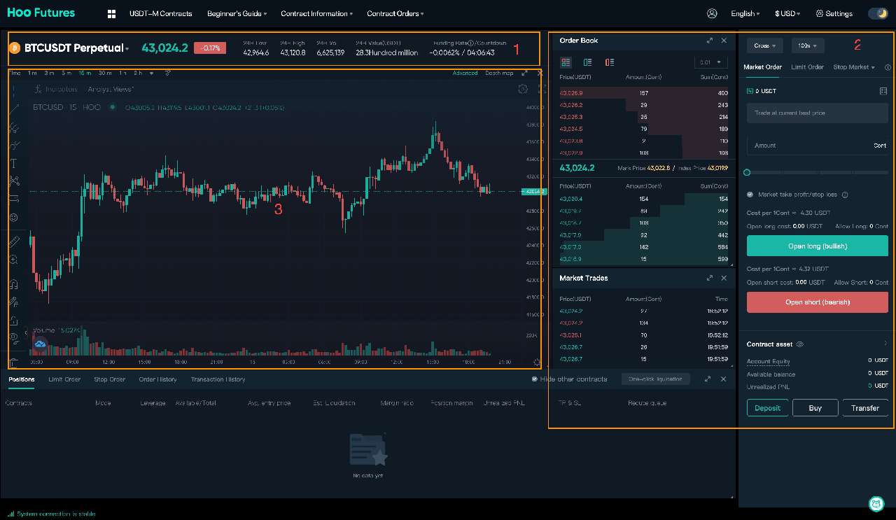
Task: Click One-click liquidation button
Action: pos(656,379)
